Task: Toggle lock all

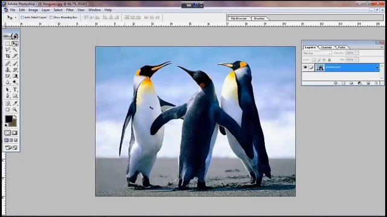Action: pos(329,60)
